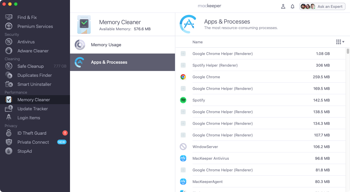Click the 134.3 MB memory value
350x192 pixels.
point(321,123)
